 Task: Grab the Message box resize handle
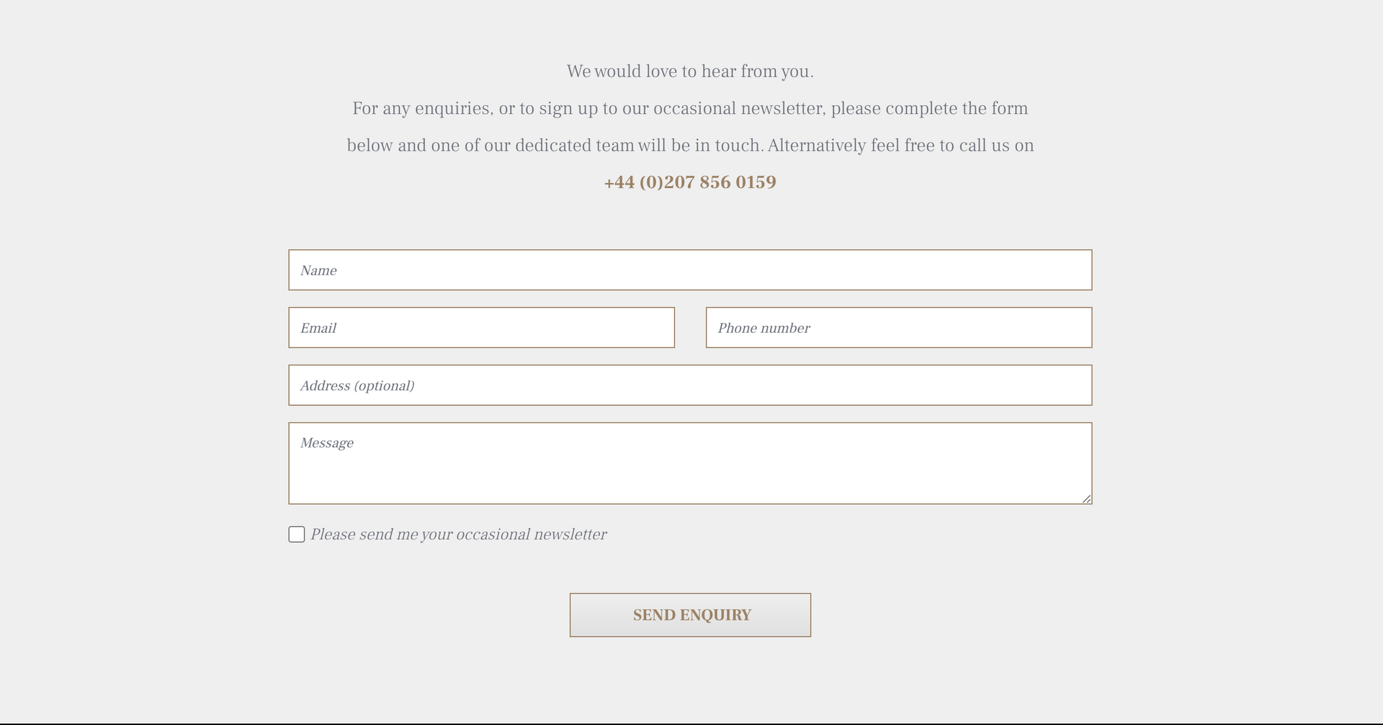coord(1086,499)
